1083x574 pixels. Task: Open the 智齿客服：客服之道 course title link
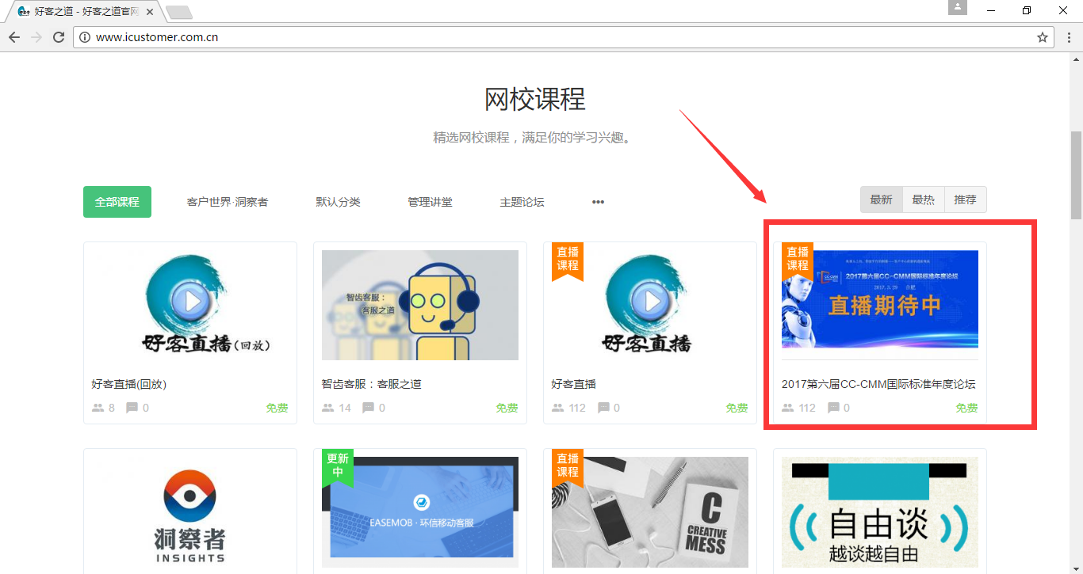point(371,384)
